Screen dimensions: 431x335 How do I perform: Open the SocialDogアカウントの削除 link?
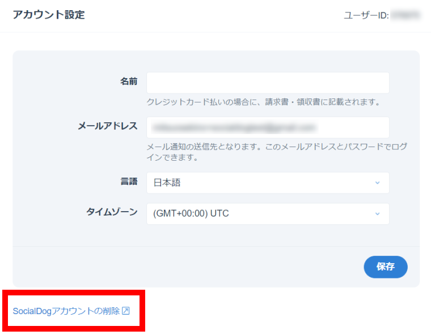tap(66, 311)
